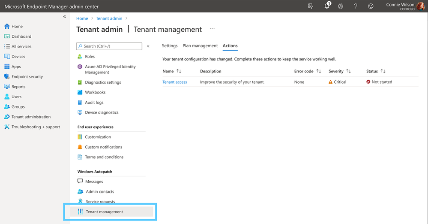This screenshot has width=428, height=224.
Task: Click the Groups icon in sidebar
Action: pos(7,107)
